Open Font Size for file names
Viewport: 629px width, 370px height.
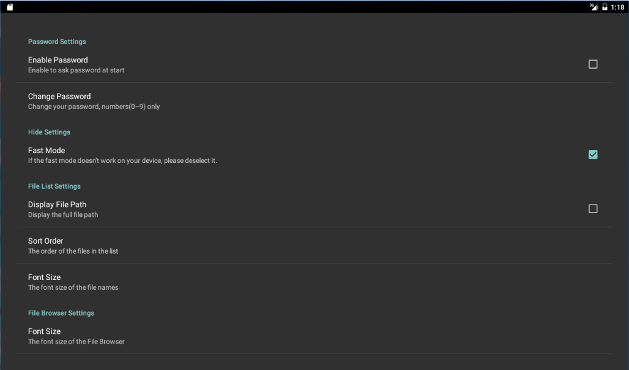314,282
